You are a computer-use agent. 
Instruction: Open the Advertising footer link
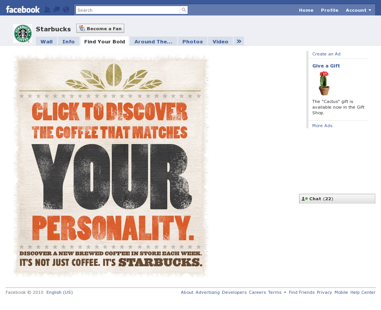click(208, 292)
